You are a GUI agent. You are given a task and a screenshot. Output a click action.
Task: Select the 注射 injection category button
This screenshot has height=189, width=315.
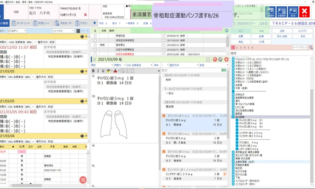(282, 31)
